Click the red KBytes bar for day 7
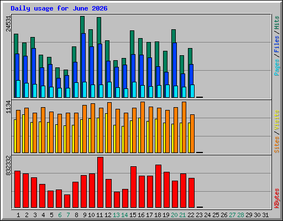The height and width of the screenshot is (221, 283). 67,201
